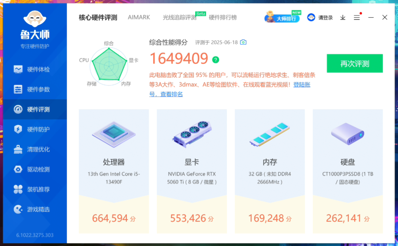Click the 专注硬件防护 slogan text
Screen dimensions: 398x246
35,46
